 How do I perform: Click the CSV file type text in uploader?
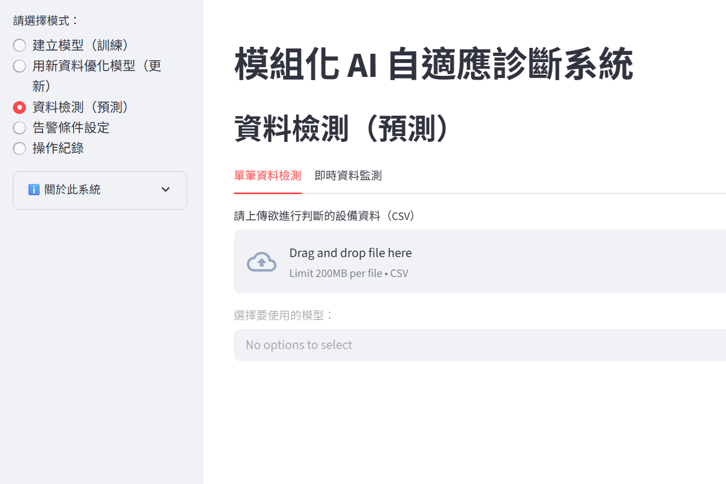tap(399, 274)
